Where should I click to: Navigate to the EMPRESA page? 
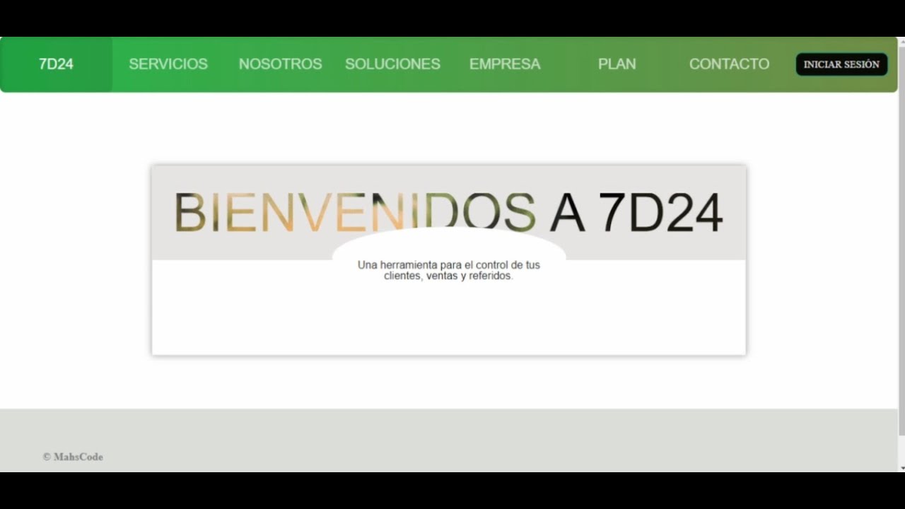click(x=505, y=64)
